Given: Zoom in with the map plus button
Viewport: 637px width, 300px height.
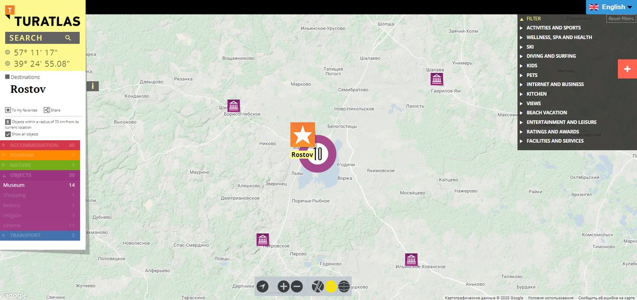Looking at the screenshot, I should click(x=283, y=287).
